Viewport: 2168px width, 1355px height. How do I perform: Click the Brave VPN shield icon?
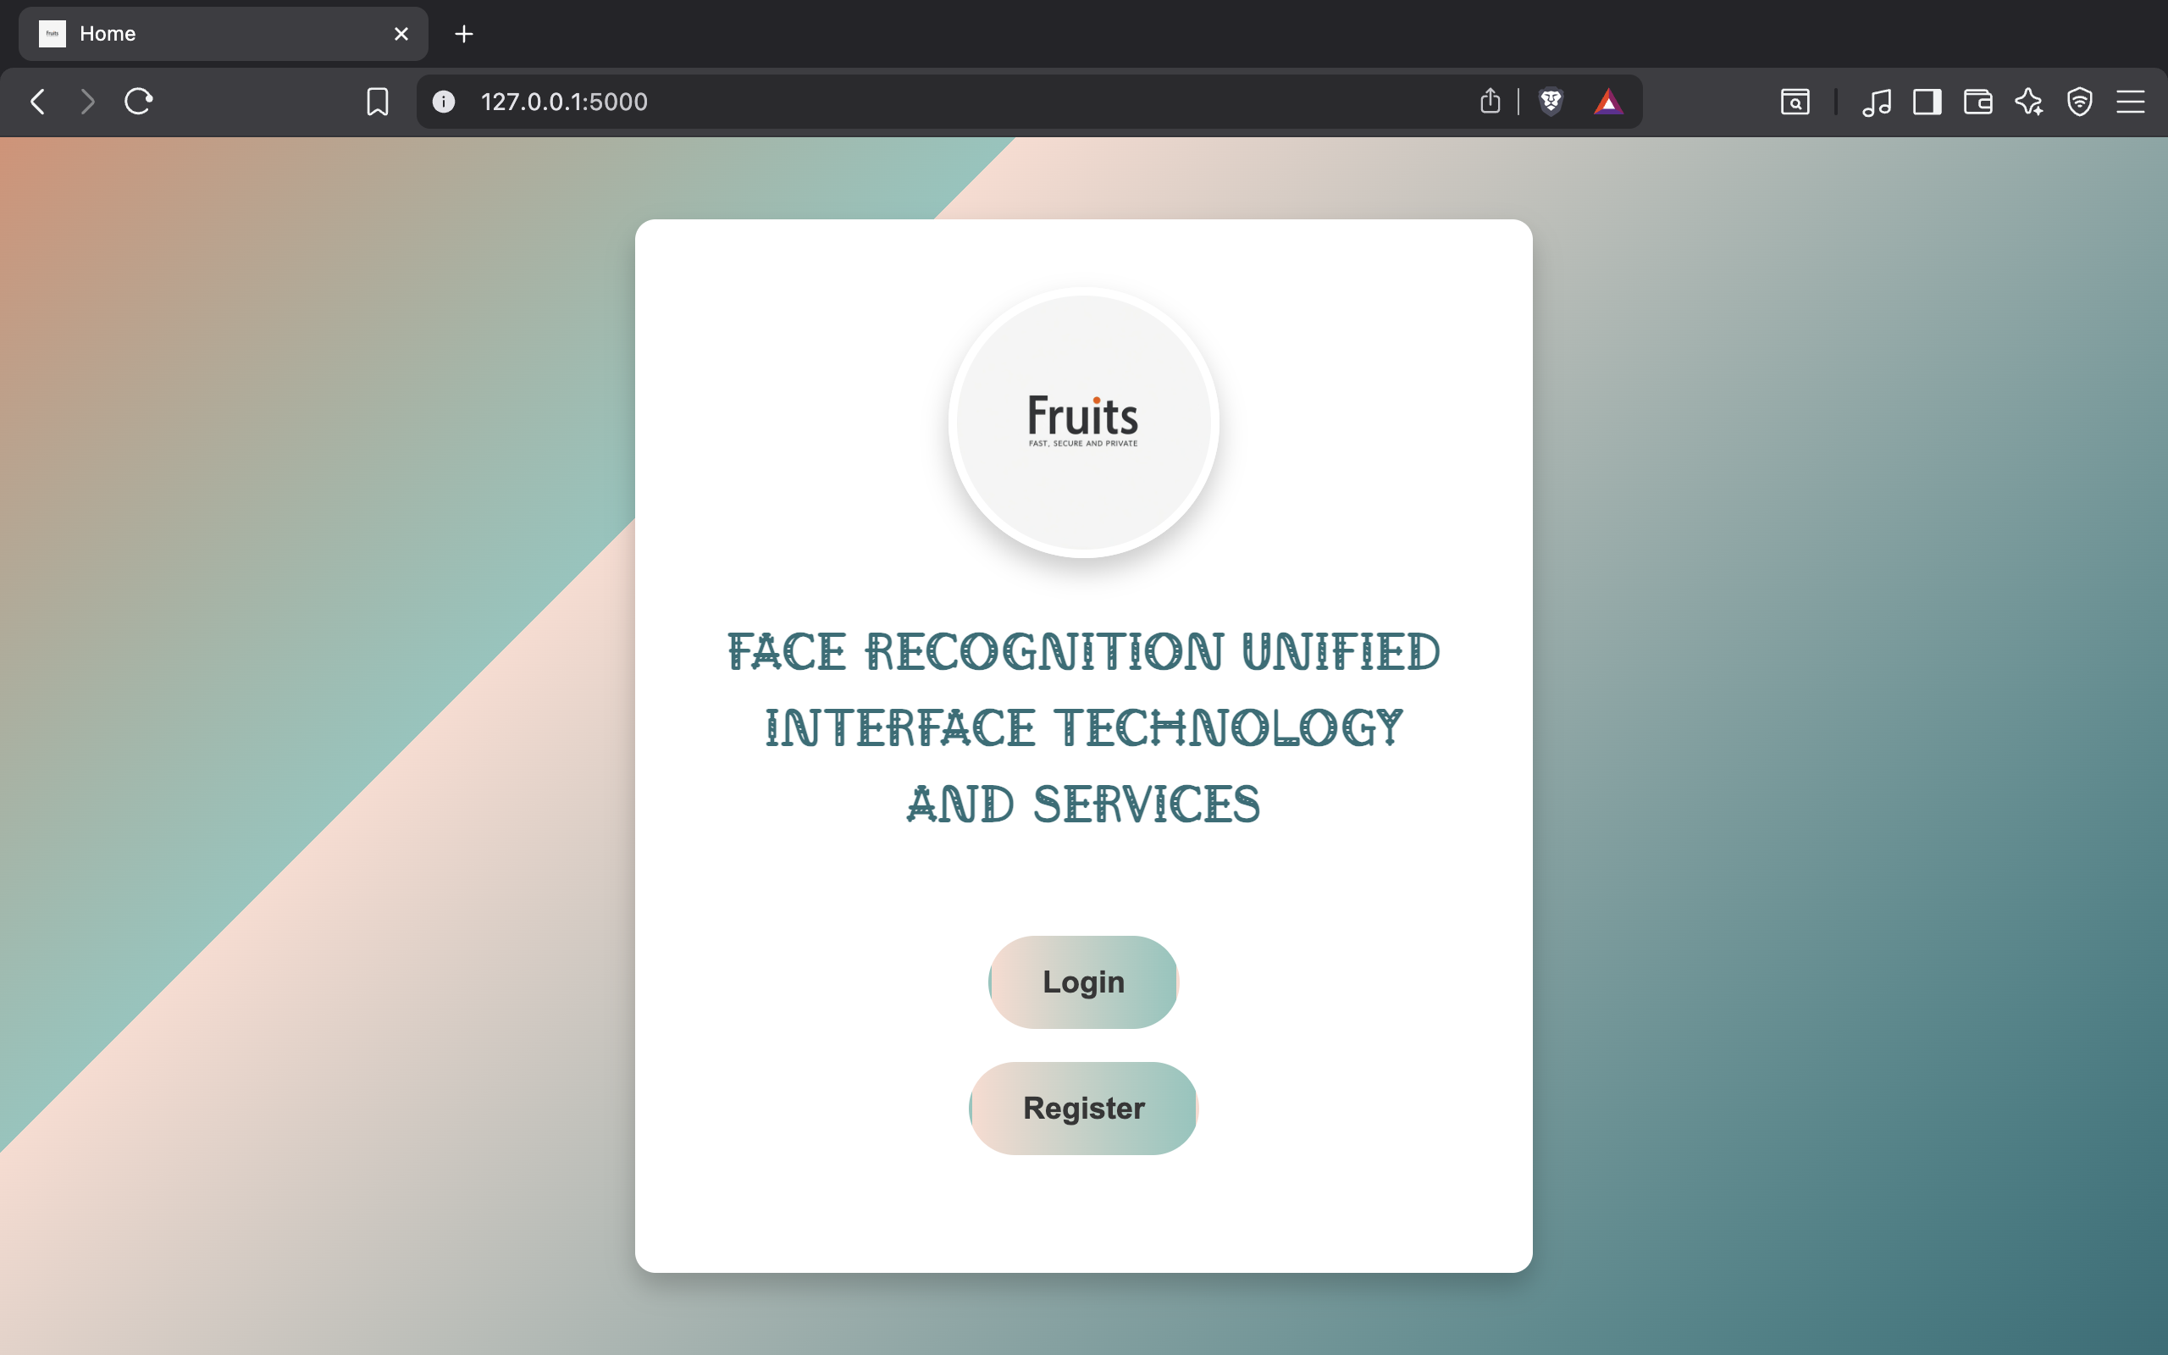pyautogui.click(x=2079, y=102)
